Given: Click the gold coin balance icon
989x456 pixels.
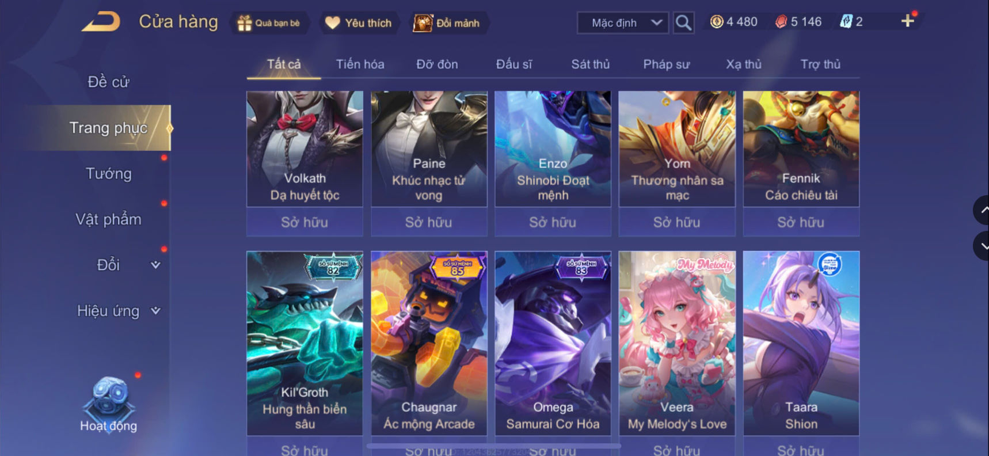Looking at the screenshot, I should click(x=717, y=22).
